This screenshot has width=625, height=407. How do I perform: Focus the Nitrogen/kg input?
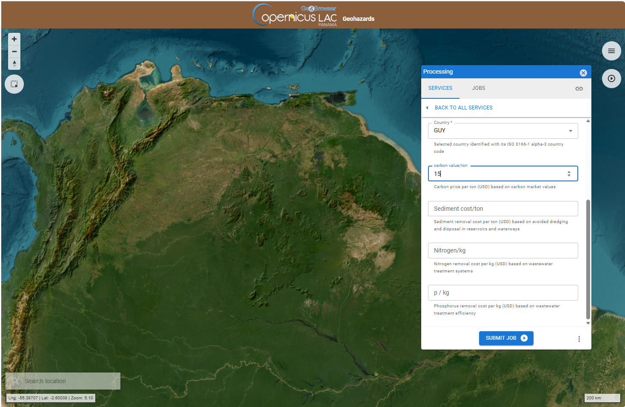pos(502,250)
